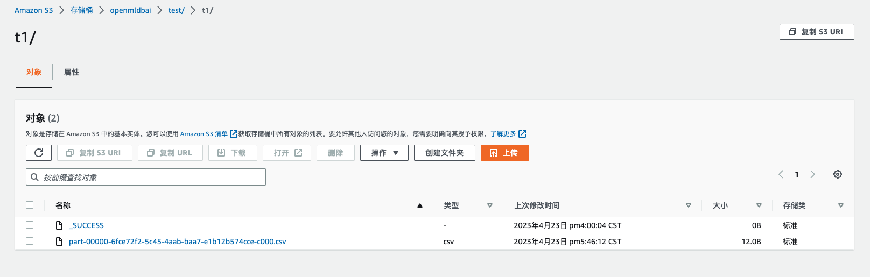Click the orange 上传 button
Image resolution: width=870 pixels, height=277 pixels.
click(505, 153)
